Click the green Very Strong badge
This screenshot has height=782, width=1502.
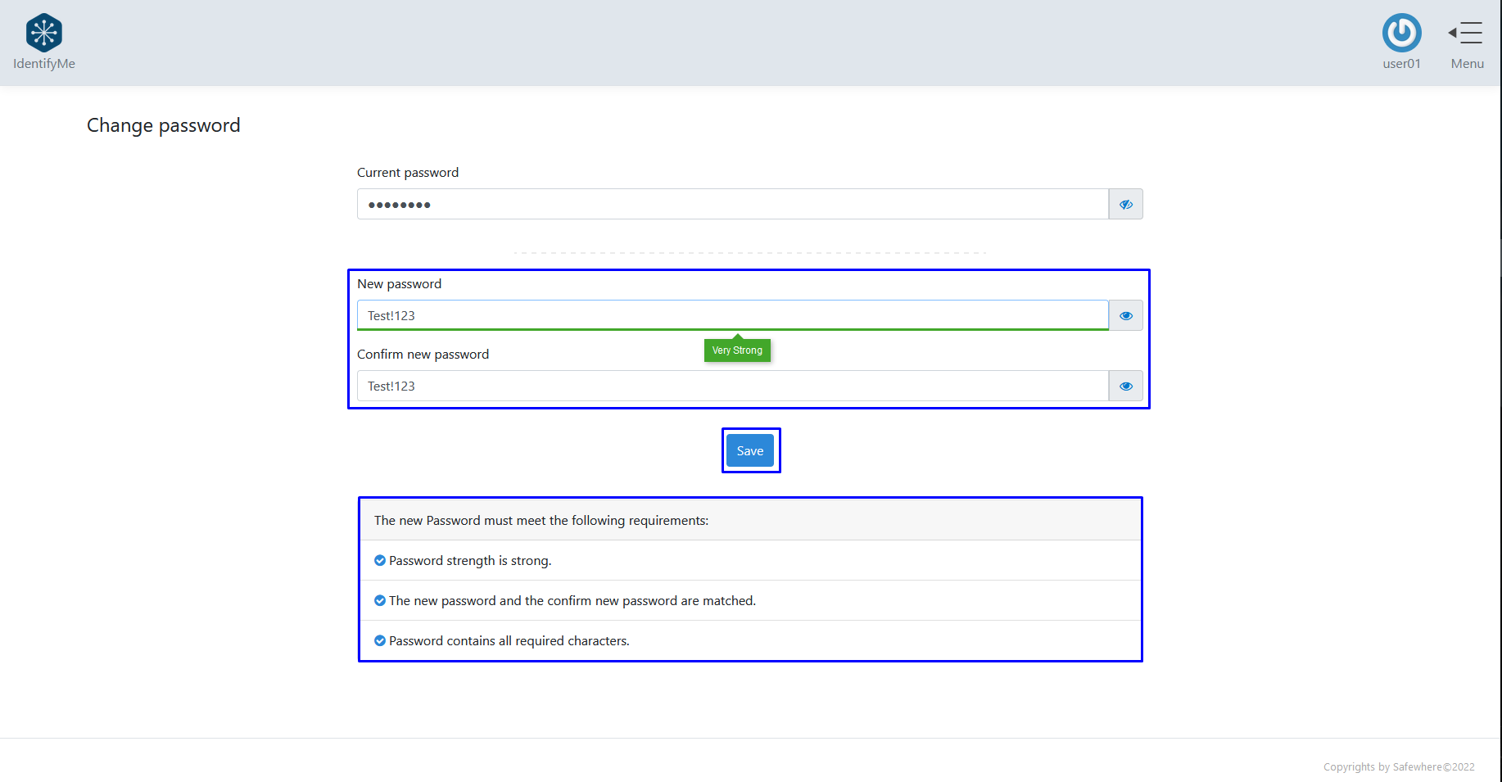pos(737,350)
